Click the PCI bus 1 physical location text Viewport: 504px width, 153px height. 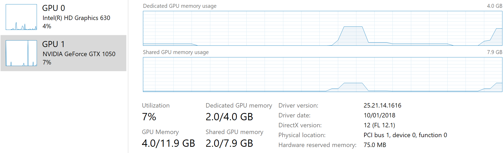point(405,135)
